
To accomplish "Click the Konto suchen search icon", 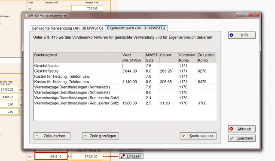I will tap(183, 136).
